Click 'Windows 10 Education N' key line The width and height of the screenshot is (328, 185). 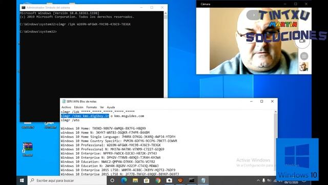coord(110,166)
